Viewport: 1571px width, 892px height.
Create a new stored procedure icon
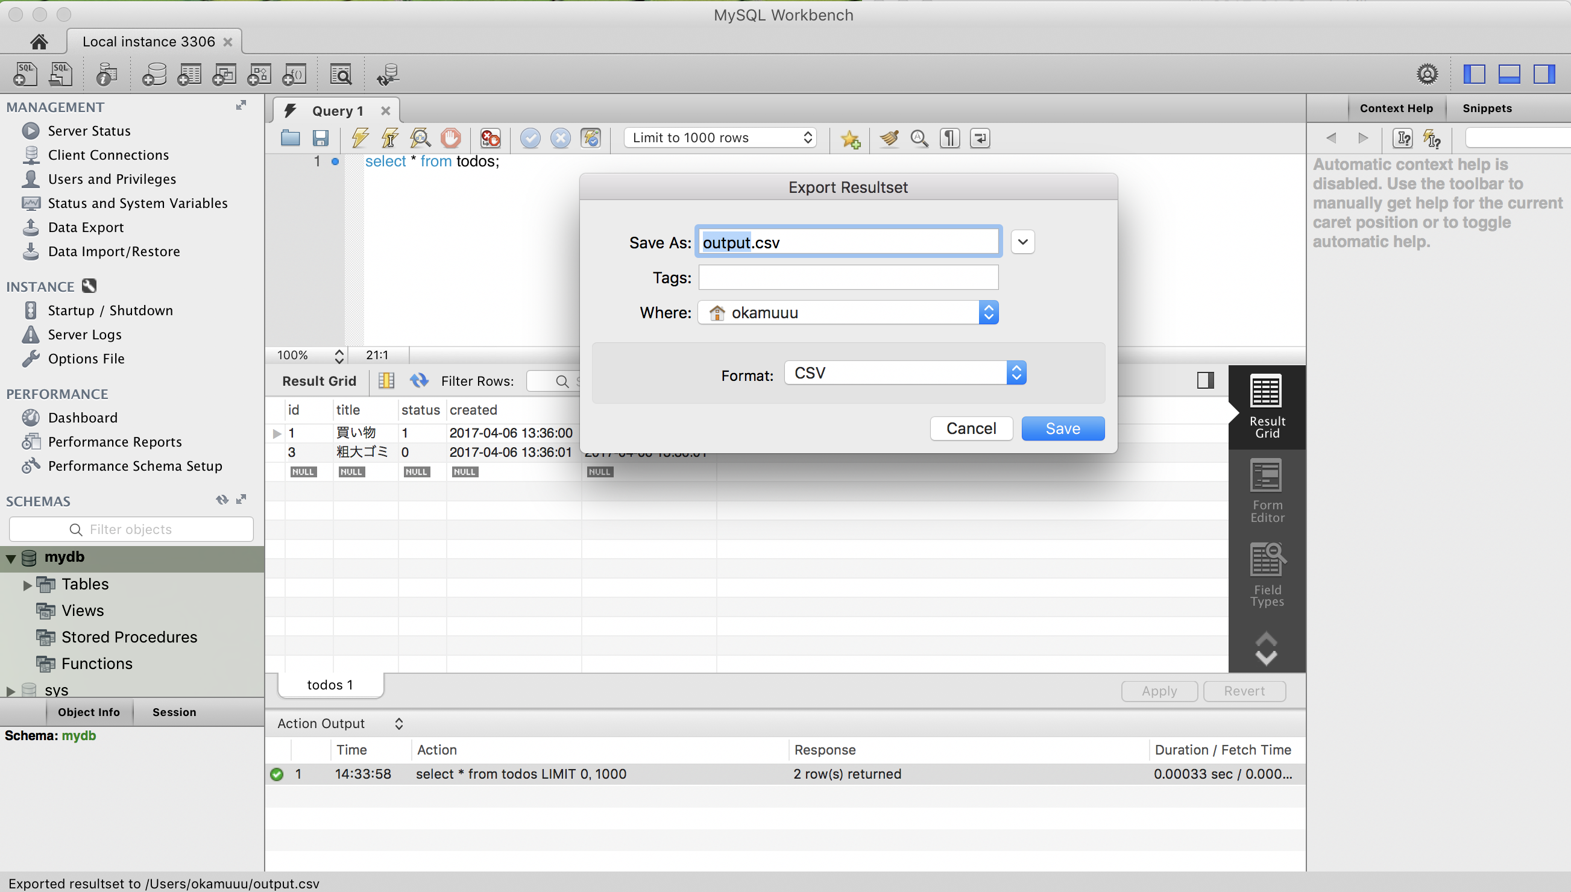click(x=259, y=74)
